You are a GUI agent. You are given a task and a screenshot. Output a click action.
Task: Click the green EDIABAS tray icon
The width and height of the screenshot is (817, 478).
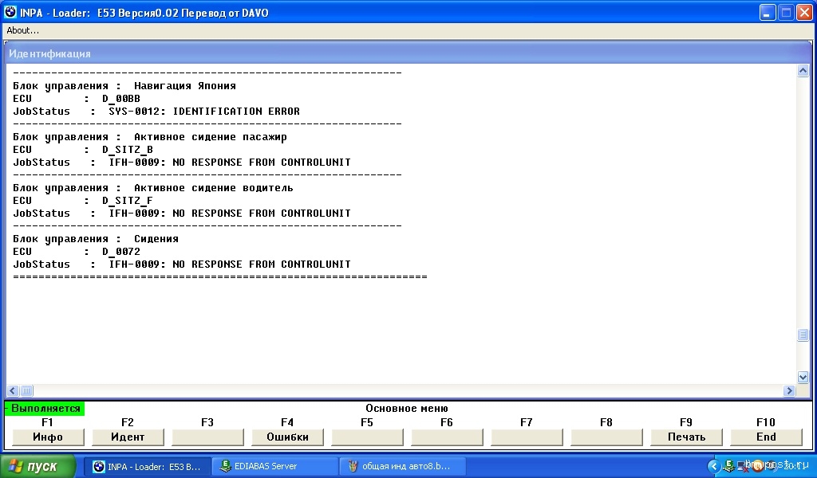[728, 466]
